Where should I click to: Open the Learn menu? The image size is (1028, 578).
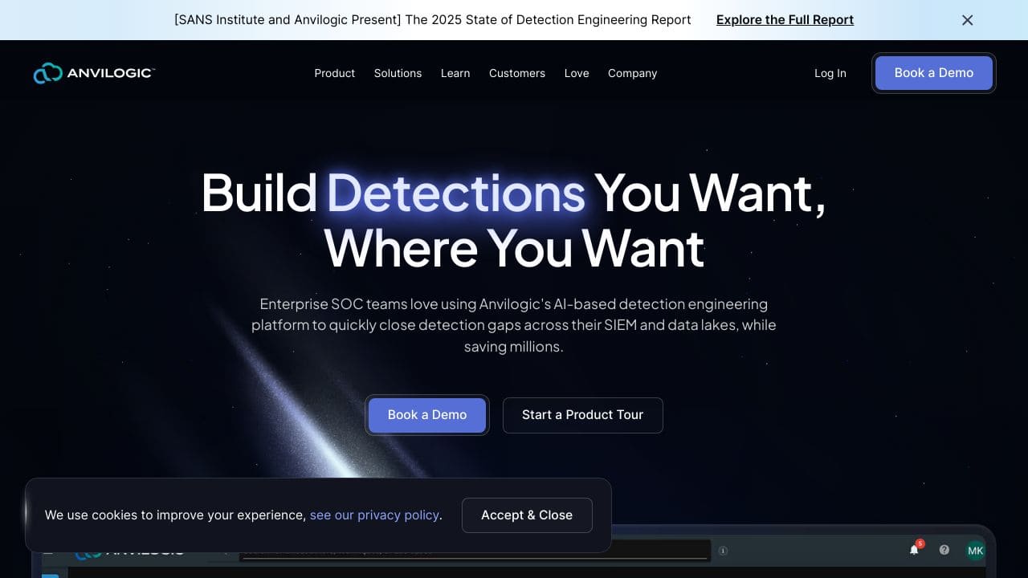click(455, 73)
